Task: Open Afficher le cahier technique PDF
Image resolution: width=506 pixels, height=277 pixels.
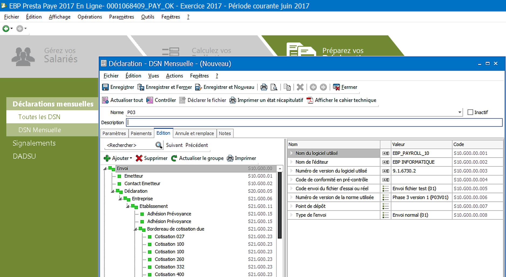Action: (x=342, y=100)
